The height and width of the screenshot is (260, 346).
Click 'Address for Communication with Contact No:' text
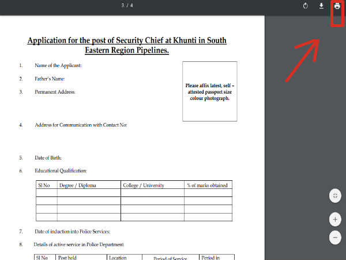click(x=81, y=125)
